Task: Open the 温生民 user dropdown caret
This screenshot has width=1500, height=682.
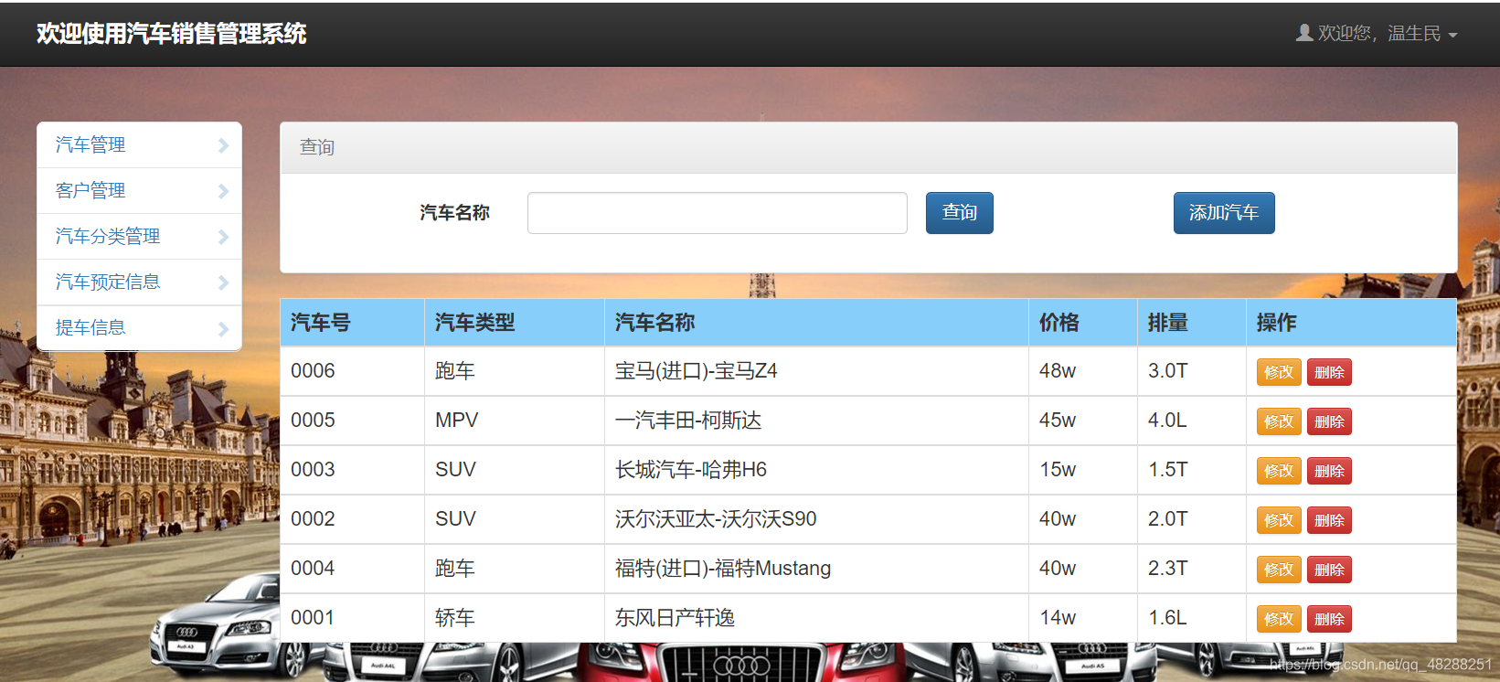Action: [1452, 36]
